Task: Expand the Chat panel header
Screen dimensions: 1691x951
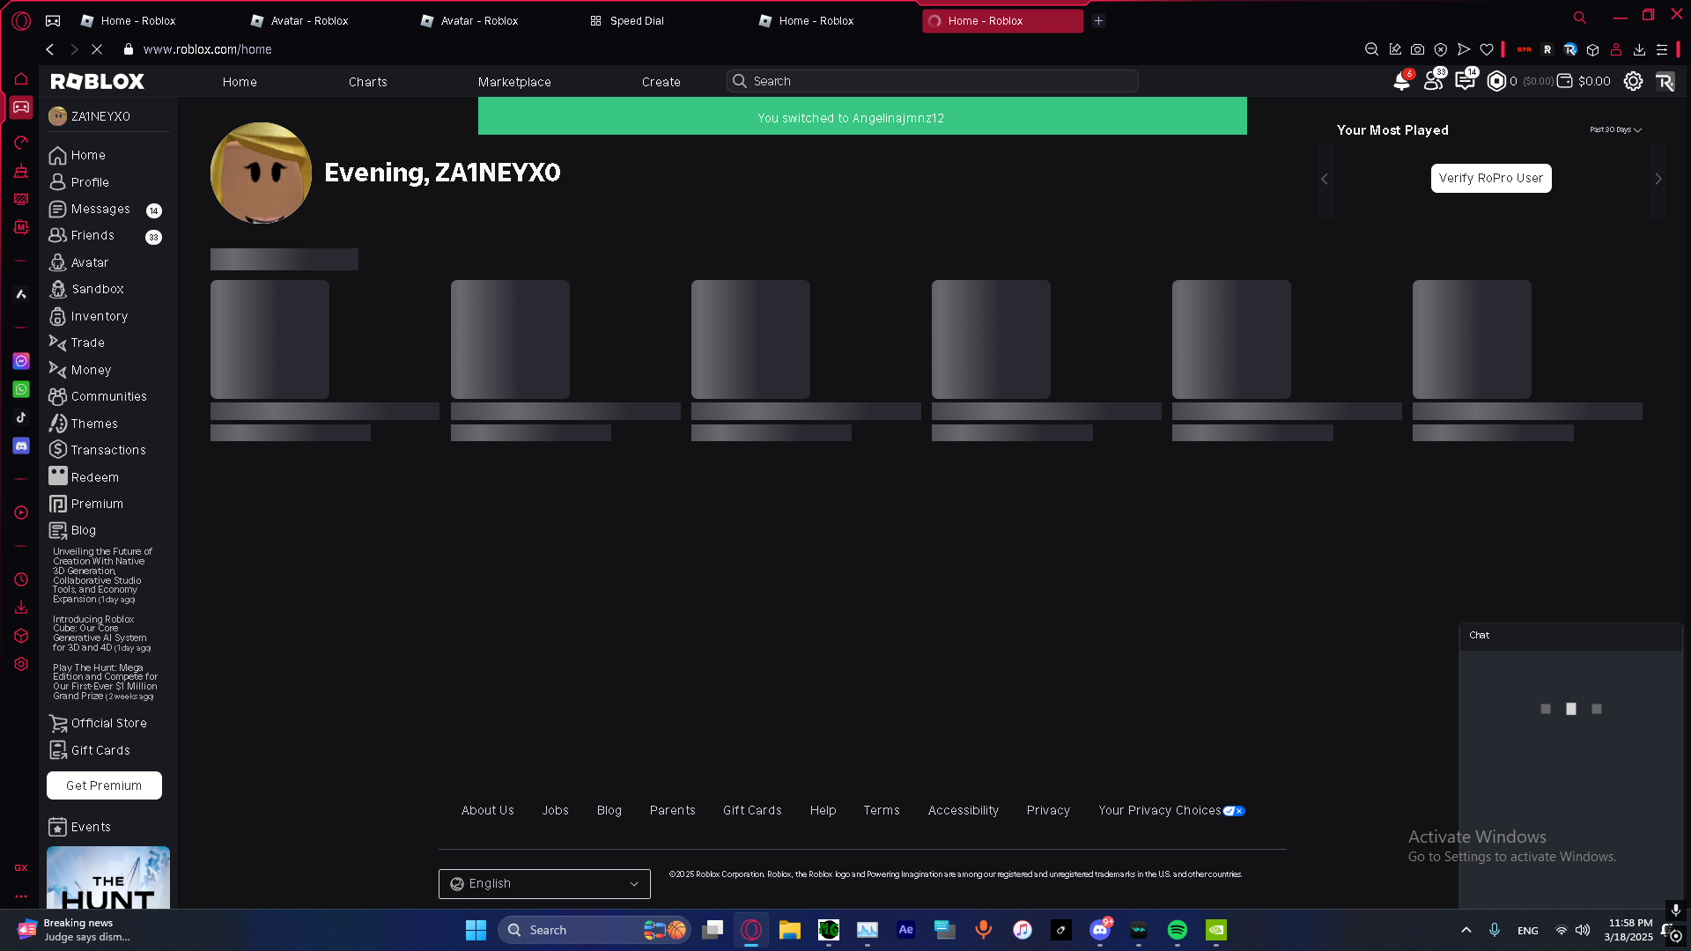Action: click(1570, 636)
